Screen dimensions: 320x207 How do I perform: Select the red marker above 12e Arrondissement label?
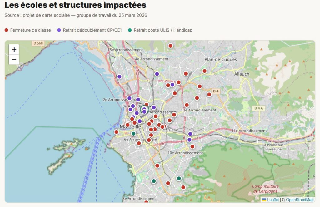(187, 105)
